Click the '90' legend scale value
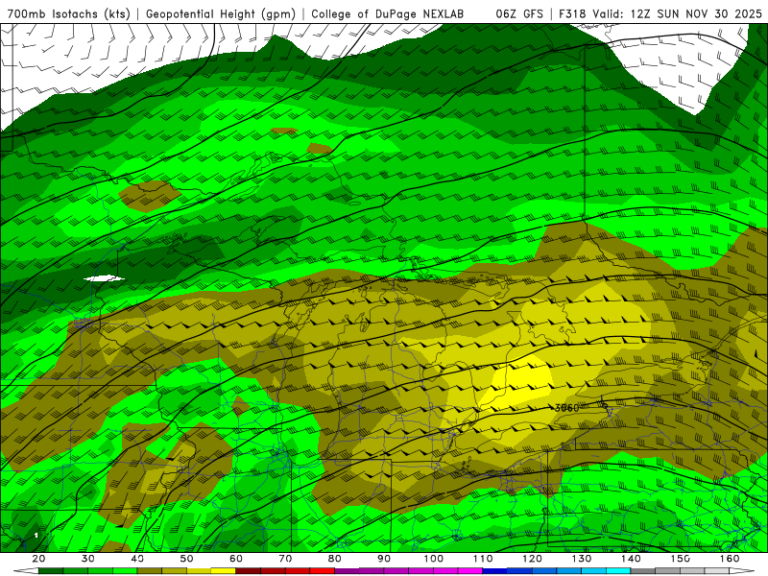This screenshot has width=768, height=576. pyautogui.click(x=385, y=559)
